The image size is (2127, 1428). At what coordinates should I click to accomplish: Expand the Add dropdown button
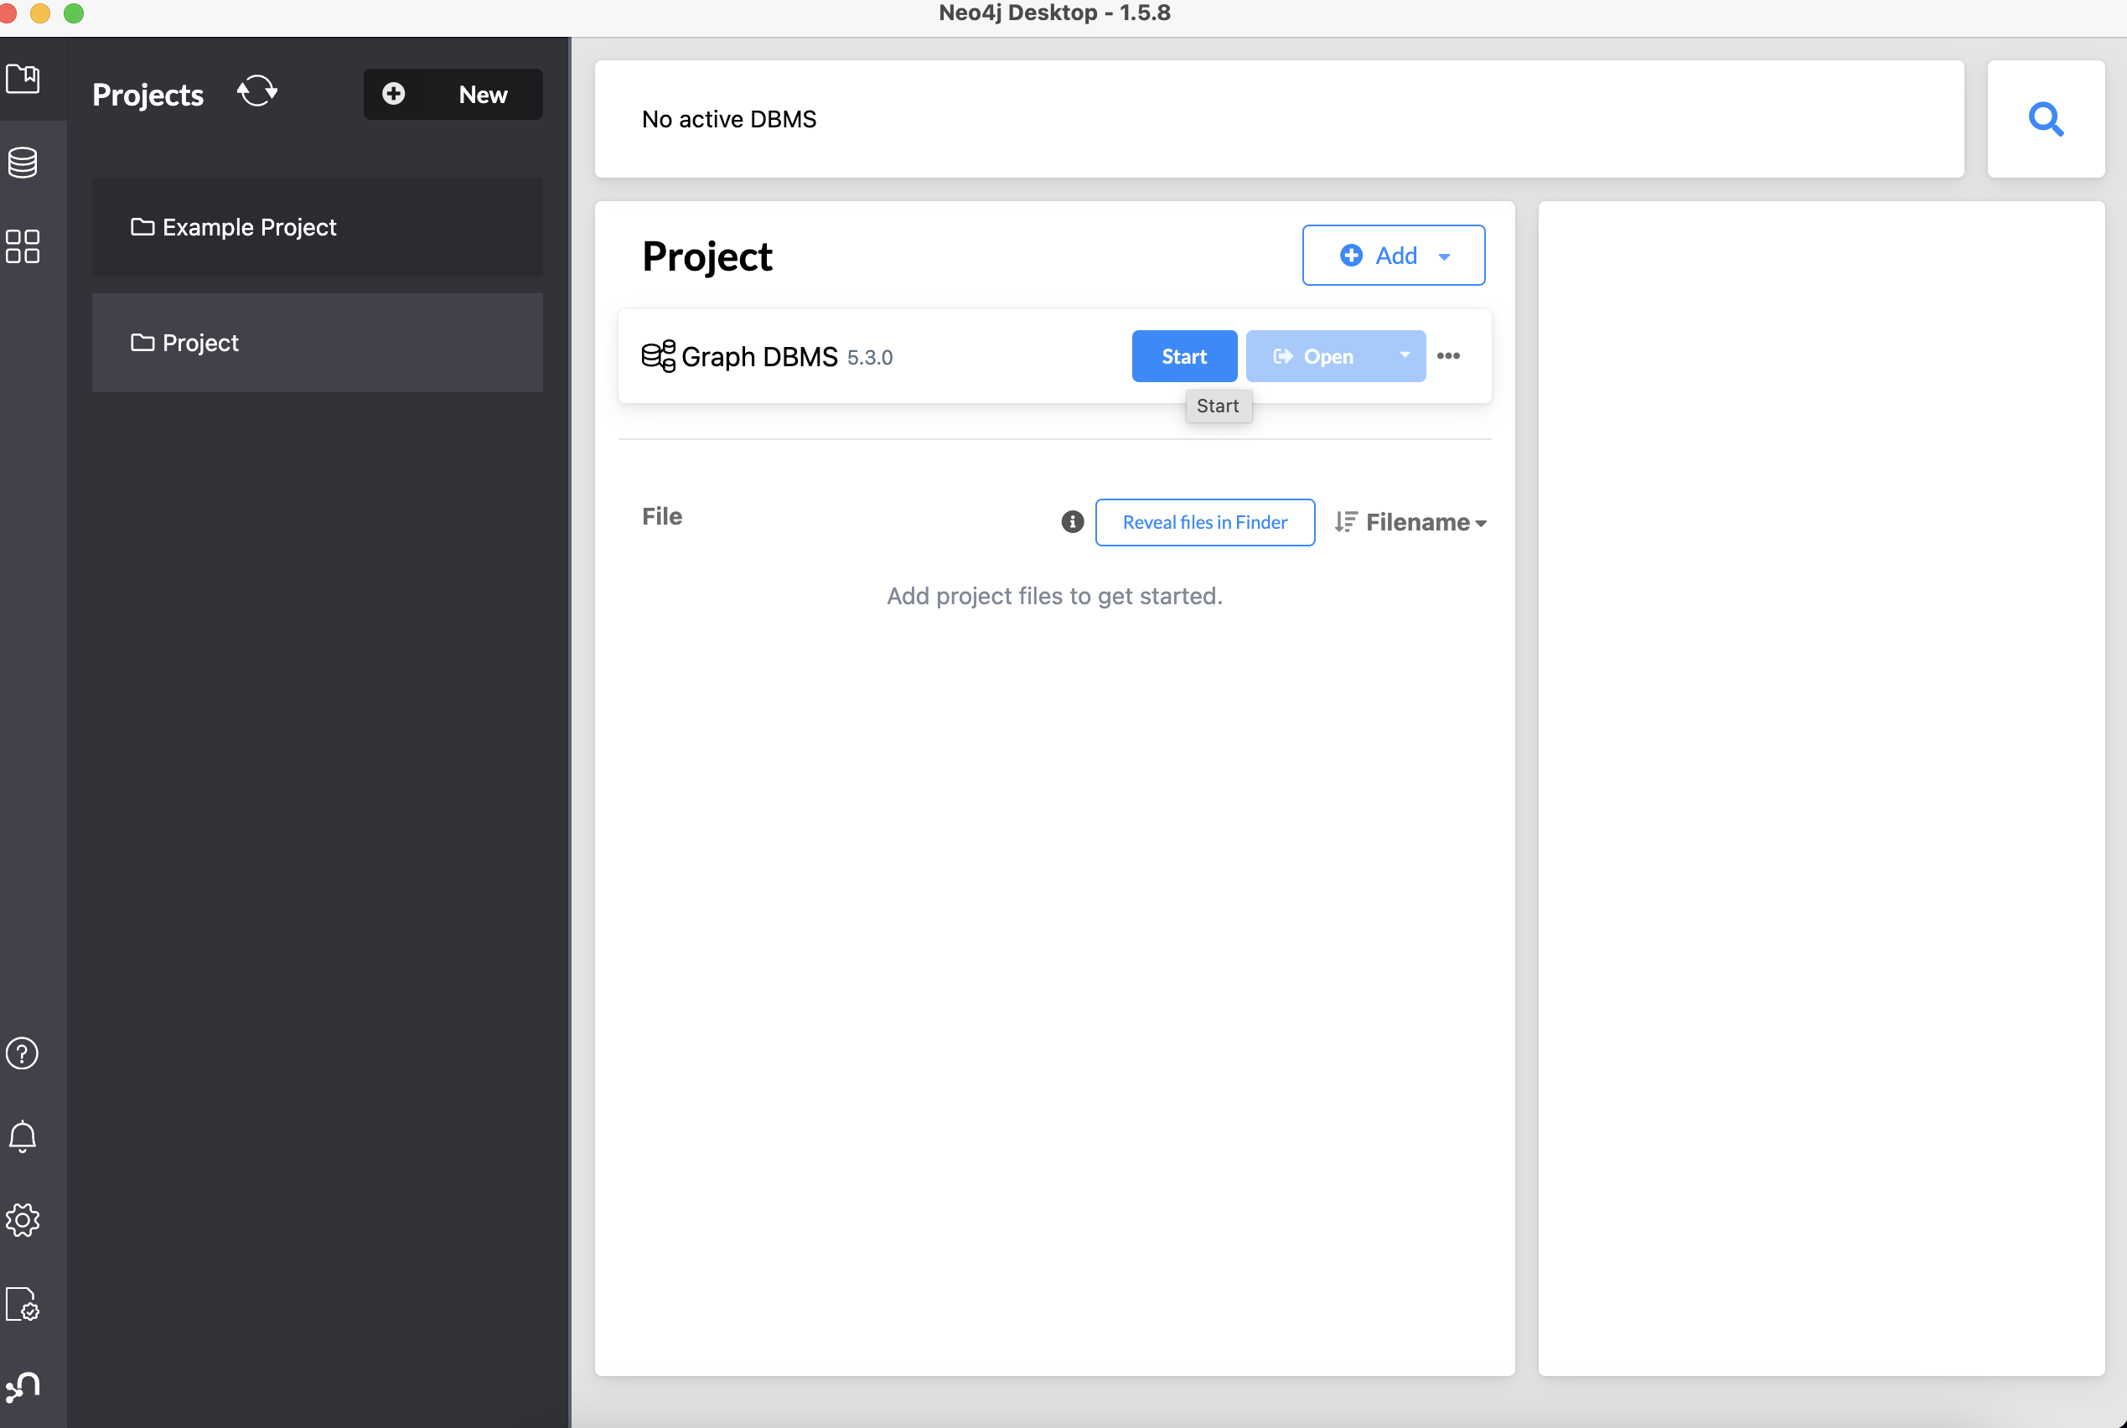(x=1393, y=256)
